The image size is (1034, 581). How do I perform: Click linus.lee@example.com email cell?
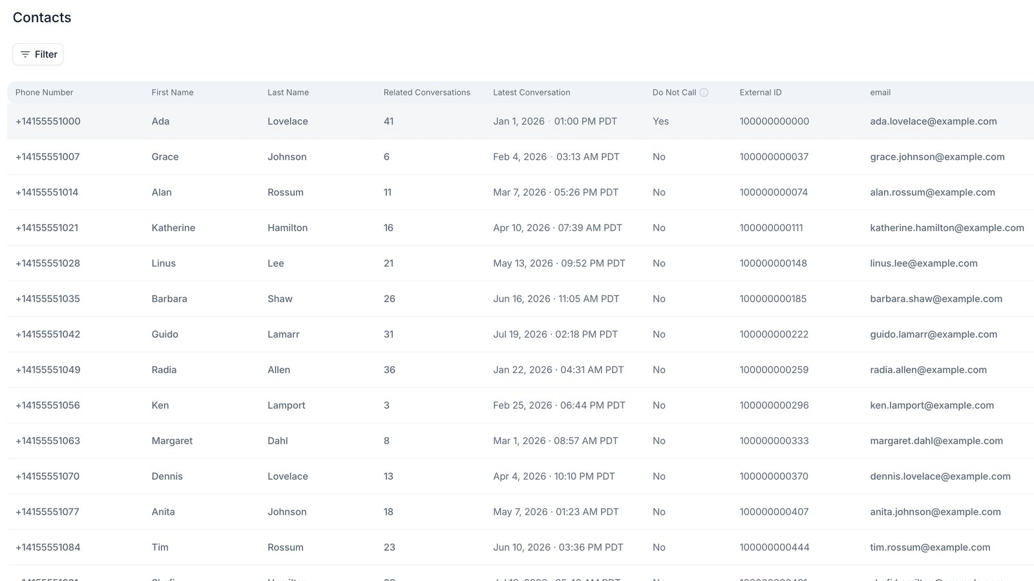(923, 263)
